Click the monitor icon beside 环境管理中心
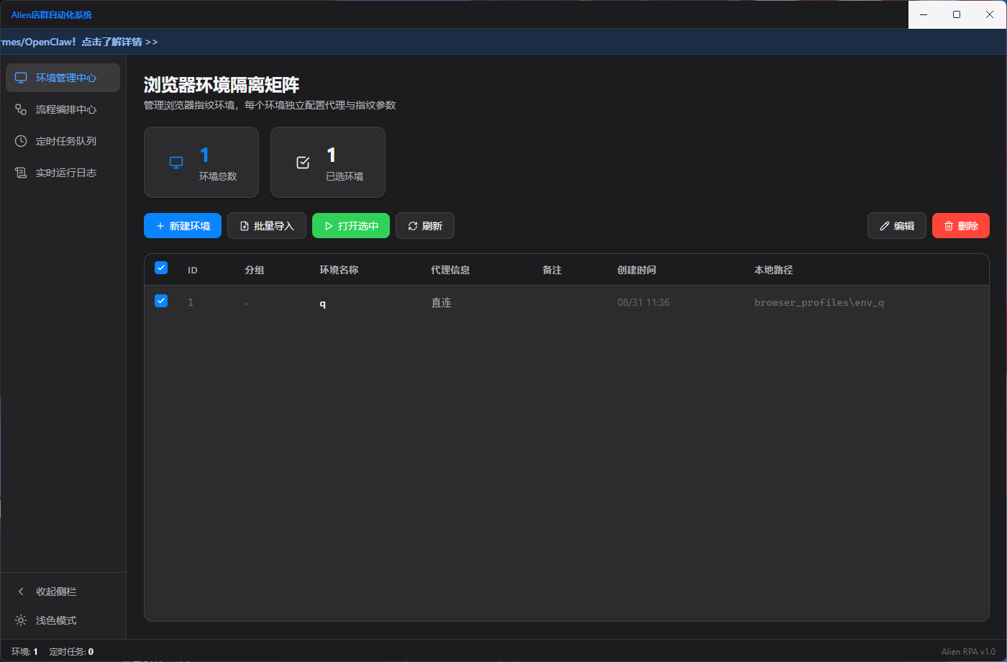 coord(21,78)
